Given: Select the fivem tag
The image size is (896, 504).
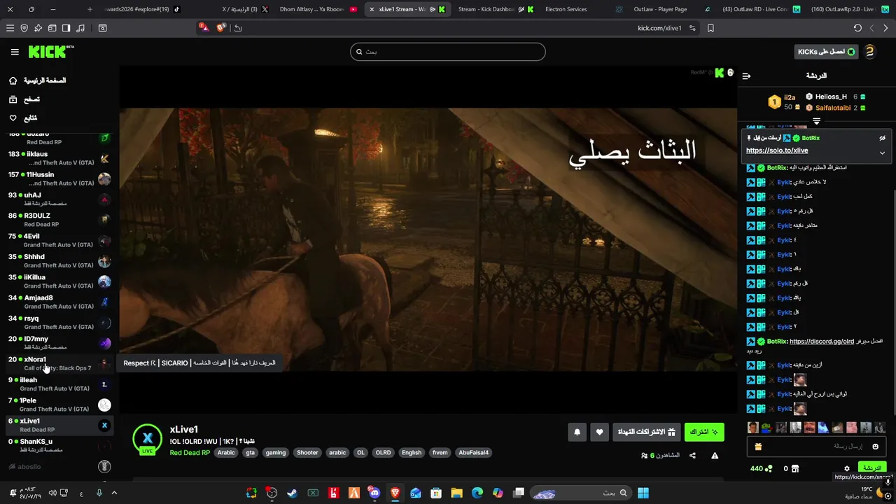Looking at the screenshot, I should tap(440, 453).
